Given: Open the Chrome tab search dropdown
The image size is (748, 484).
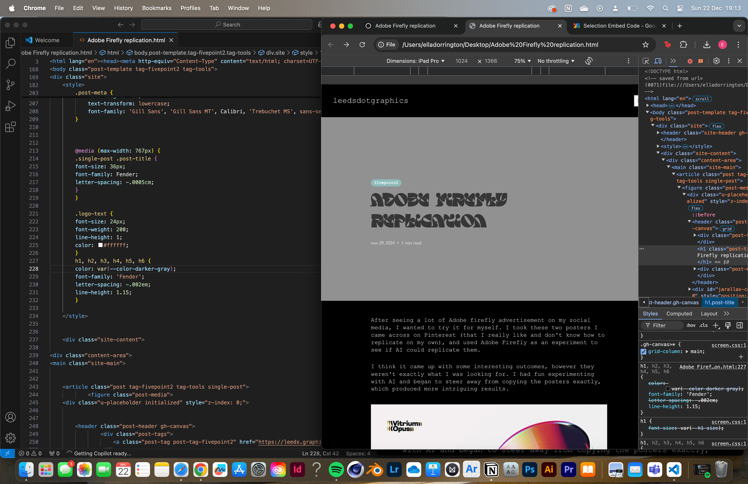Looking at the screenshot, I should (x=739, y=26).
